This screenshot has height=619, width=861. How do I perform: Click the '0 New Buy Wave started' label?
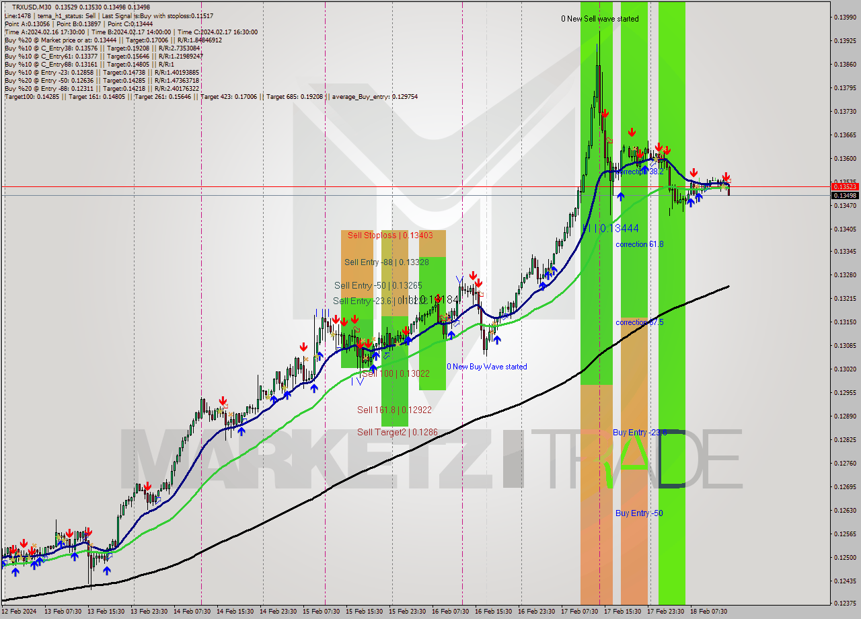pyautogui.click(x=487, y=367)
